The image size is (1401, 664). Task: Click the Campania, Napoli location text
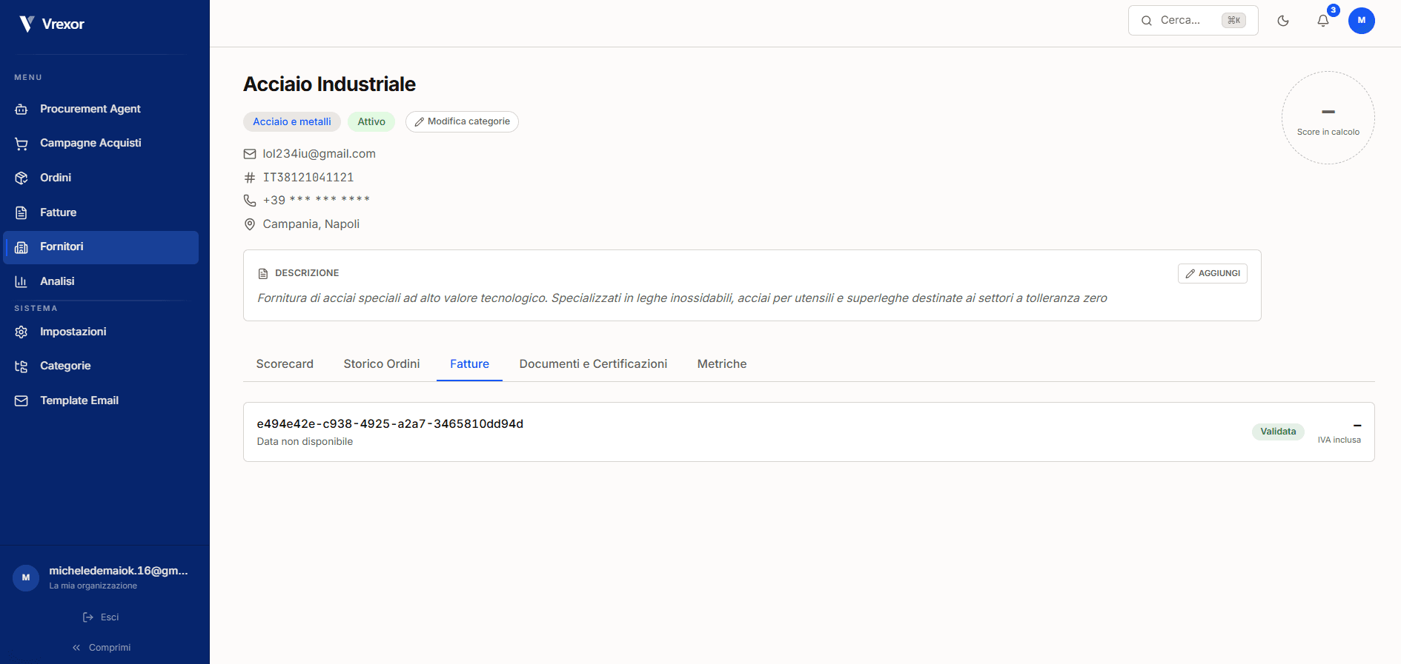pyautogui.click(x=311, y=224)
